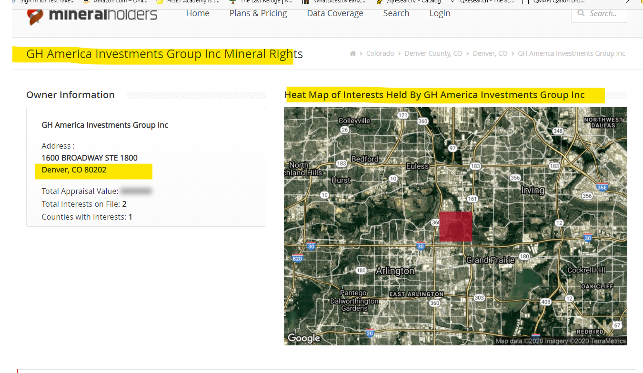
Task: Click the Highway 161 shield on the map
Action: click(x=472, y=199)
